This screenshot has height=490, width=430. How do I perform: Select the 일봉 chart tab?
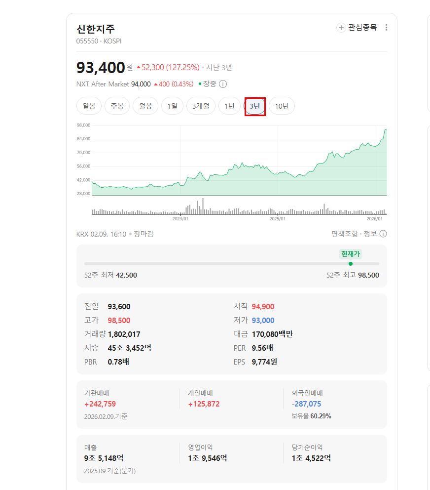(89, 106)
